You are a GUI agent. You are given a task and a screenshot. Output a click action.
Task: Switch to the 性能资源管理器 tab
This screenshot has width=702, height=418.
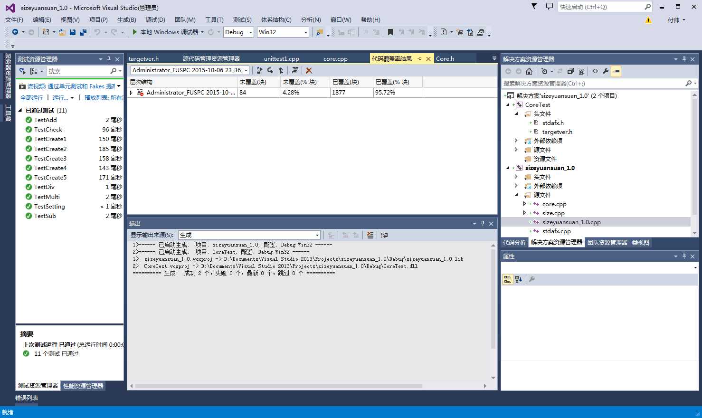(83, 386)
